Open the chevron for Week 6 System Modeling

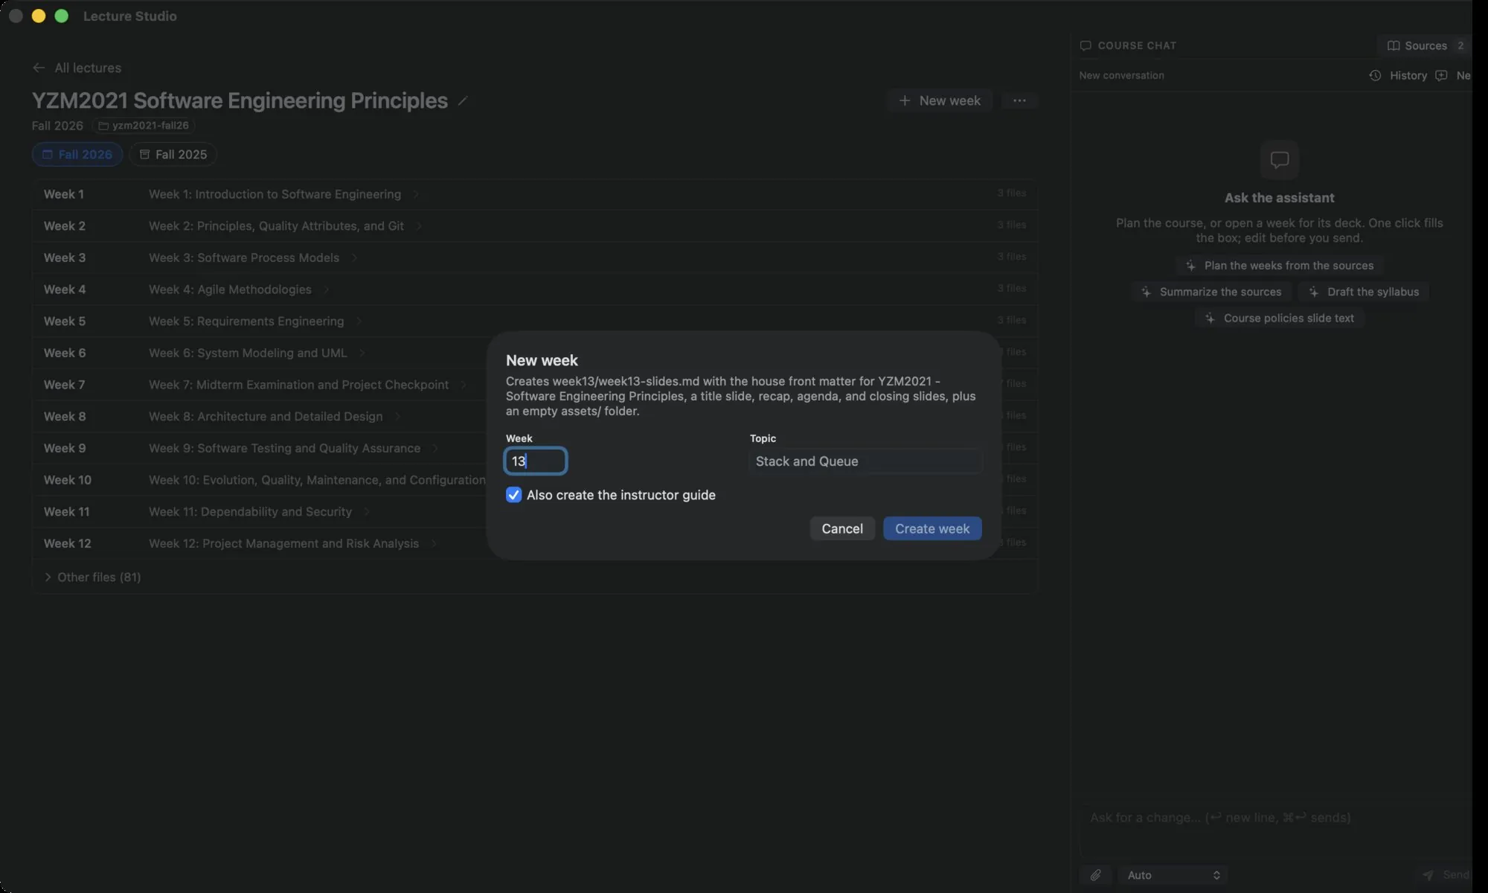362,353
